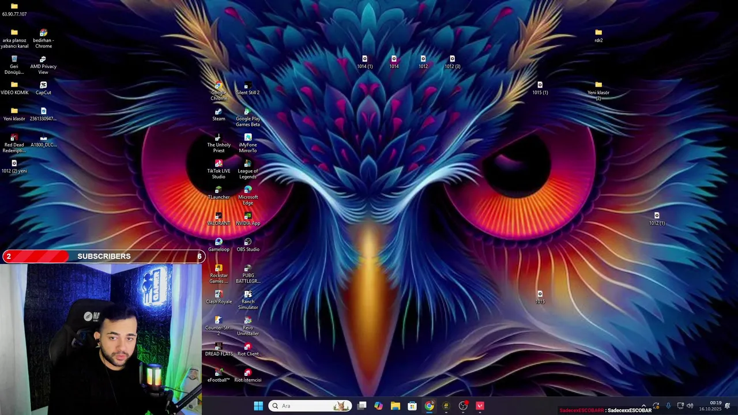Open OBS Studio from the taskbar
This screenshot has height=415, width=738.
point(463,406)
